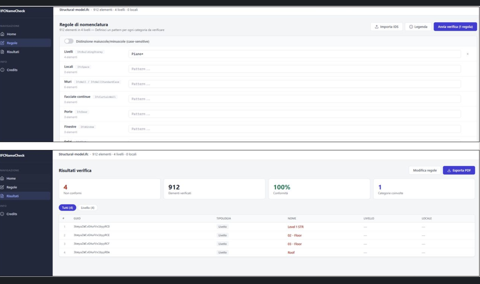Screen dimensions: 480x284
Task: Open Home icon in top sidebar
Action: click(x=3, y=34)
